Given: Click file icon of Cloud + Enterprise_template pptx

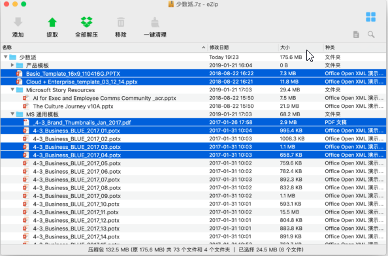Looking at the screenshot, I should pyautogui.click(x=19, y=82).
